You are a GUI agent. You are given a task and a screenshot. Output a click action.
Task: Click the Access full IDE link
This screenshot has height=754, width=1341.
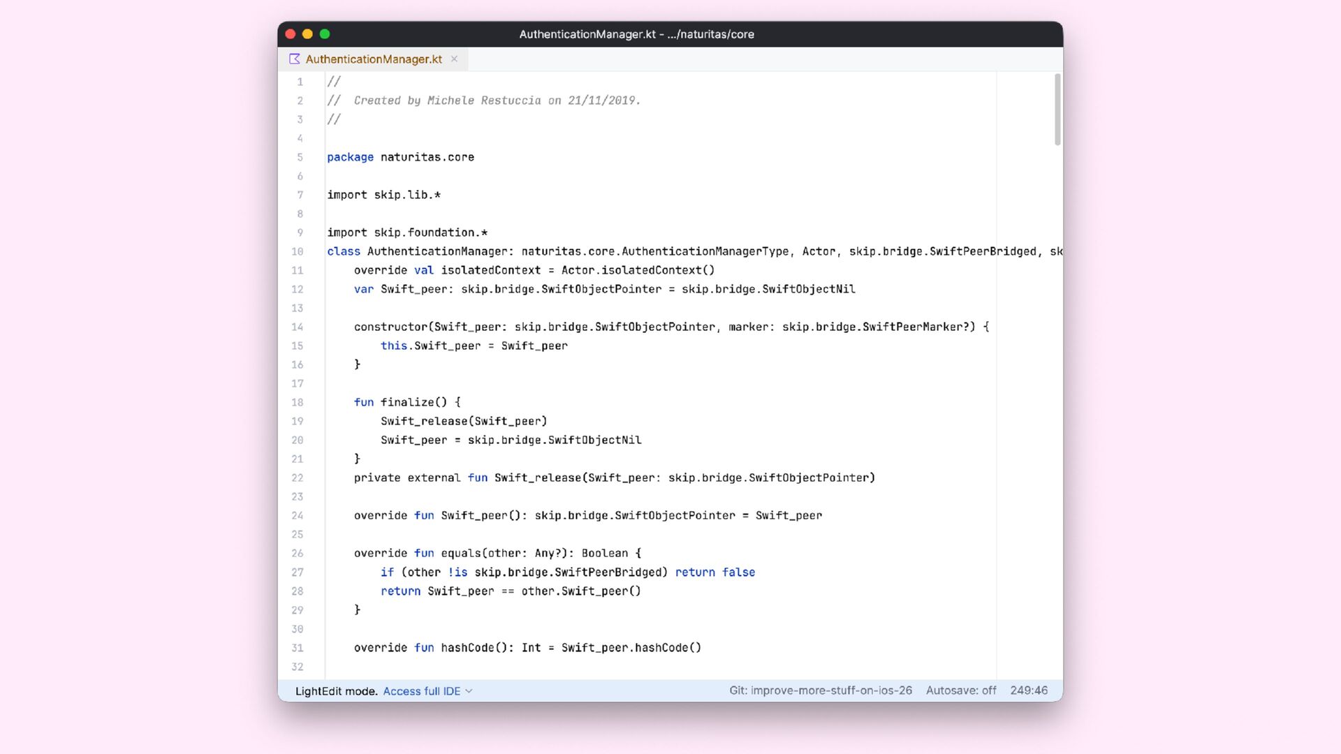pyautogui.click(x=421, y=691)
